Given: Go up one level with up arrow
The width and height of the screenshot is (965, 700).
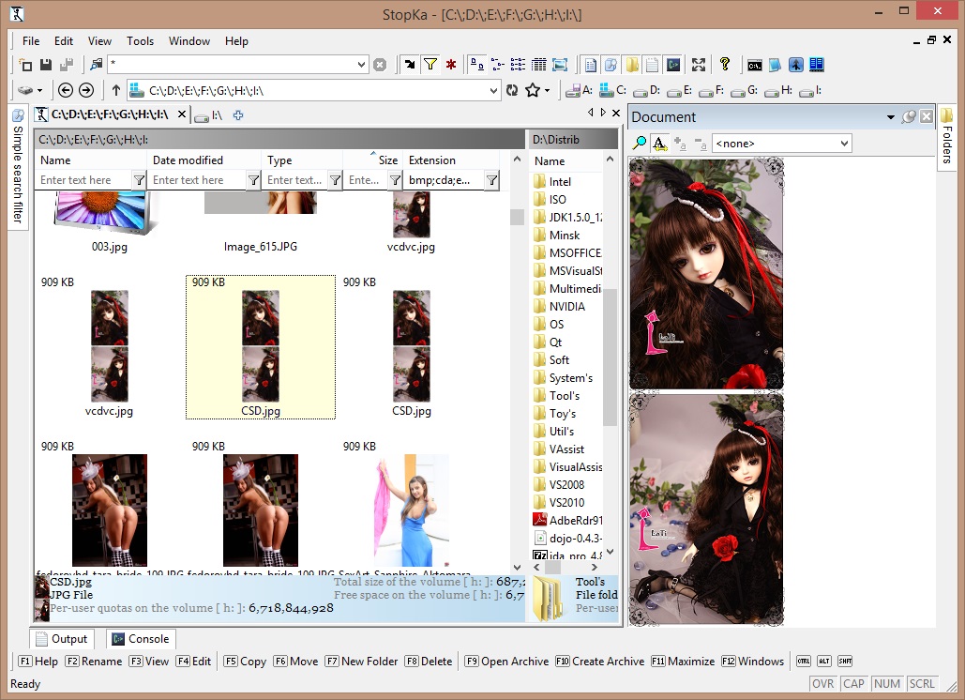Looking at the screenshot, I should tap(115, 90).
